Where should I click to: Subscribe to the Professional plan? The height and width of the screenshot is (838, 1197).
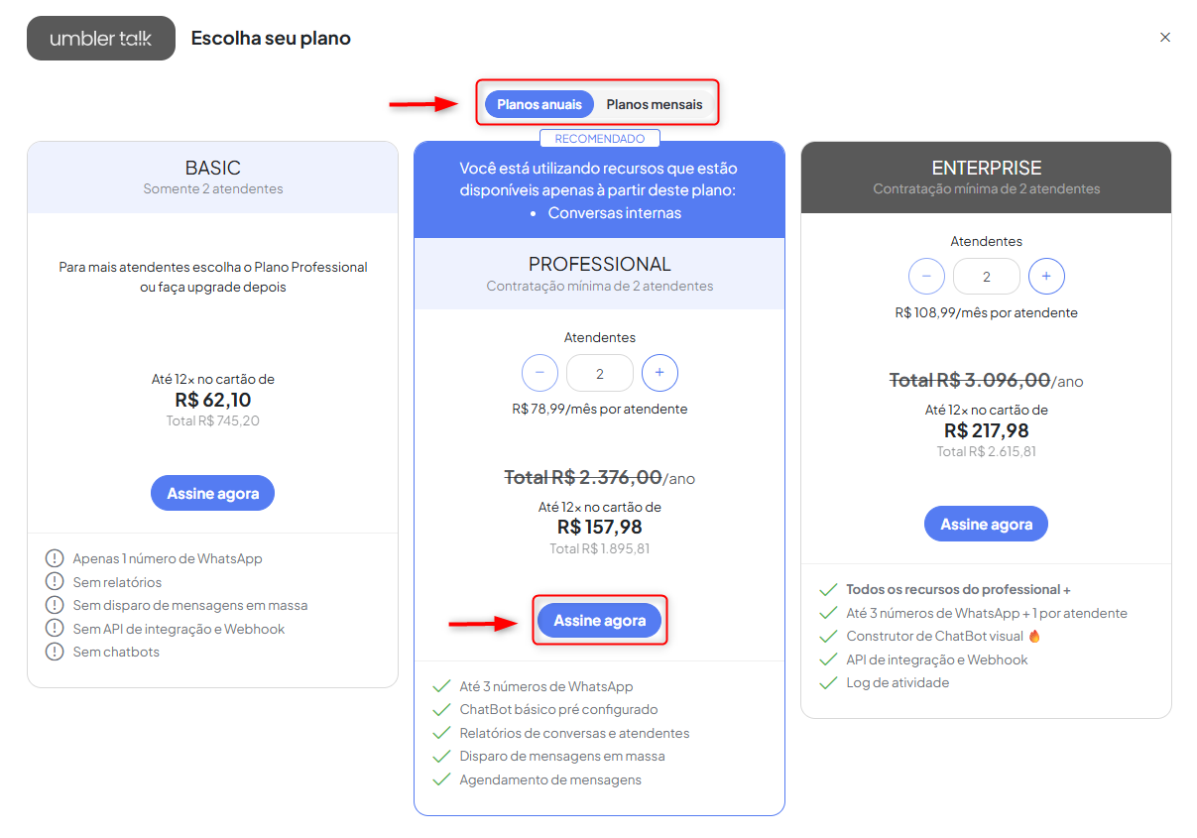(x=599, y=620)
